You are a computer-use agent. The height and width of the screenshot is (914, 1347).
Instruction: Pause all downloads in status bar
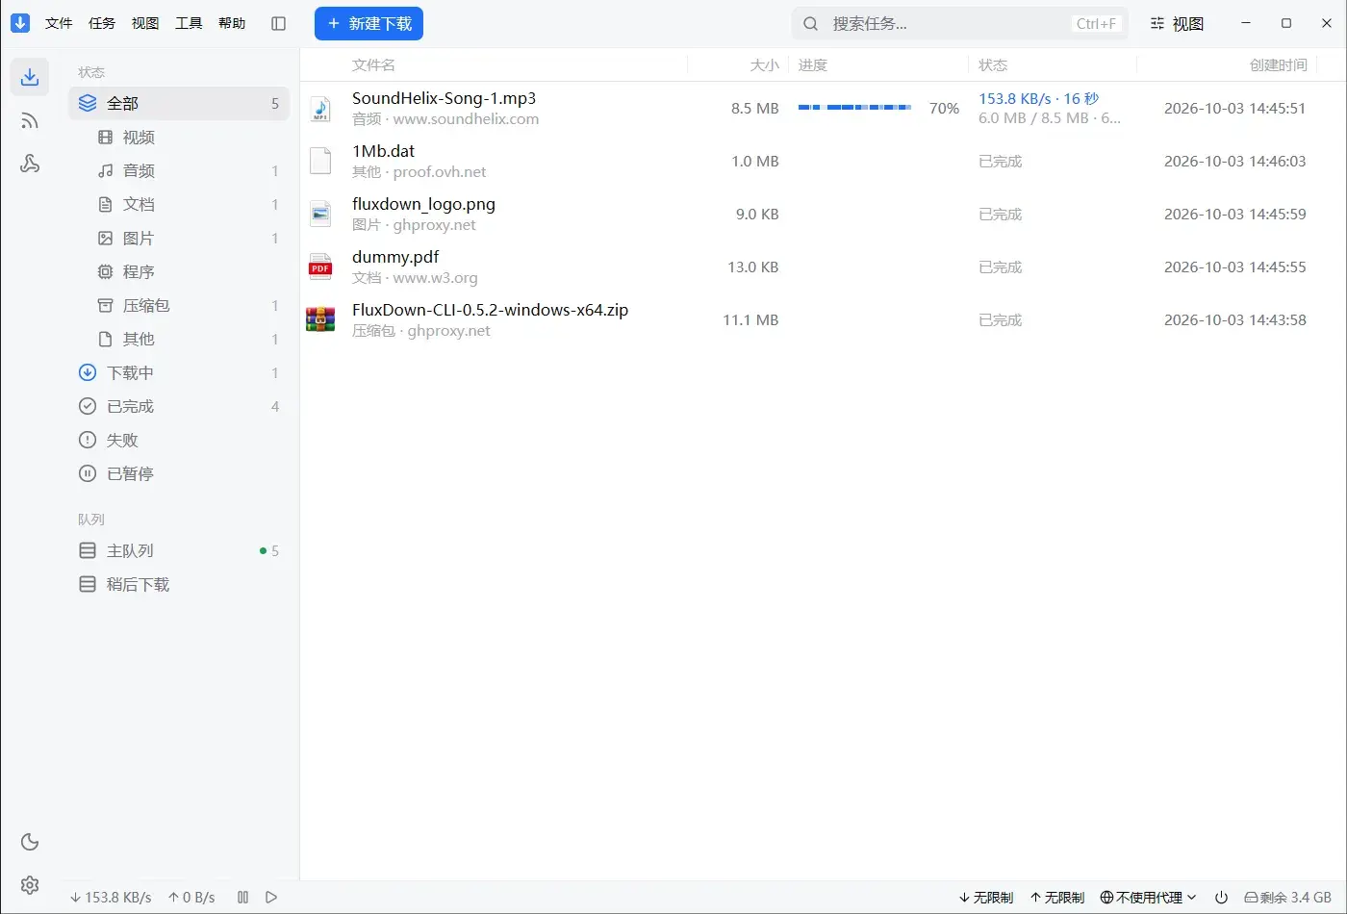[x=242, y=897]
